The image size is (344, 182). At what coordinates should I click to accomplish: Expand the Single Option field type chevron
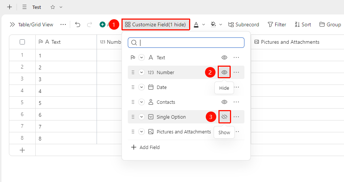142,117
